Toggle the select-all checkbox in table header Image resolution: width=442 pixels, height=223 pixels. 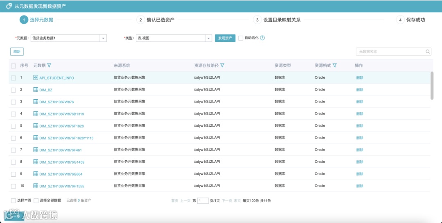point(13,66)
